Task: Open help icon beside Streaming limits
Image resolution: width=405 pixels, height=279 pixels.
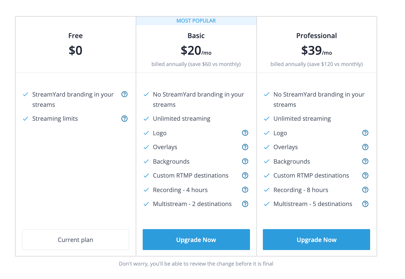Action: click(124, 119)
